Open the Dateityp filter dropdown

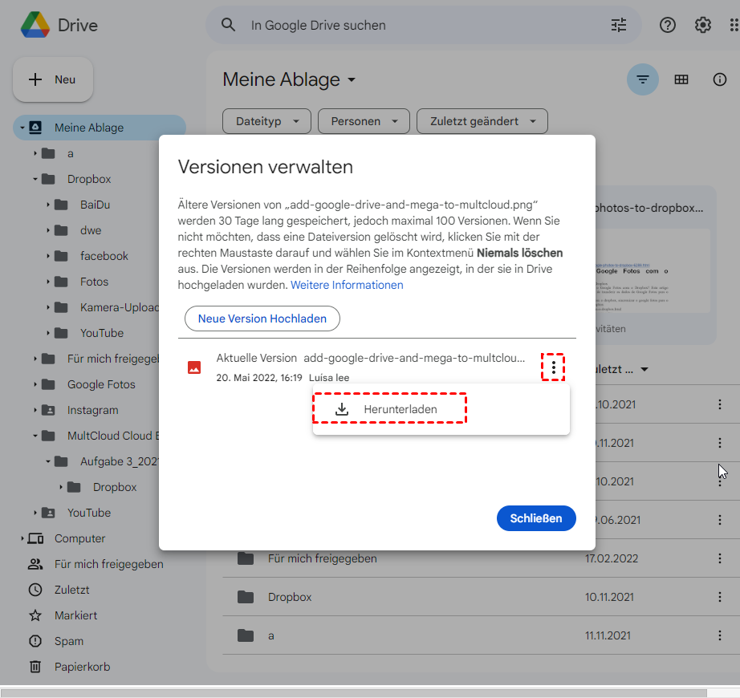click(266, 121)
